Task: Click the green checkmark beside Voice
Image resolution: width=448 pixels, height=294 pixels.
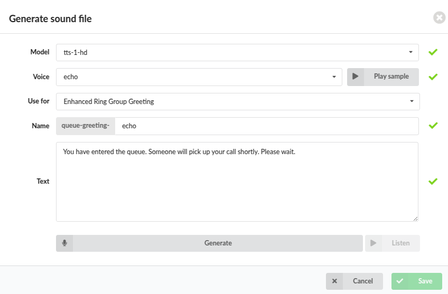Action: click(x=433, y=77)
